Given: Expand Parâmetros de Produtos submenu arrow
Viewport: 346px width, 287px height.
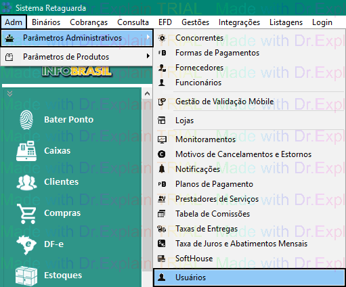Looking at the screenshot, I should 148,56.
